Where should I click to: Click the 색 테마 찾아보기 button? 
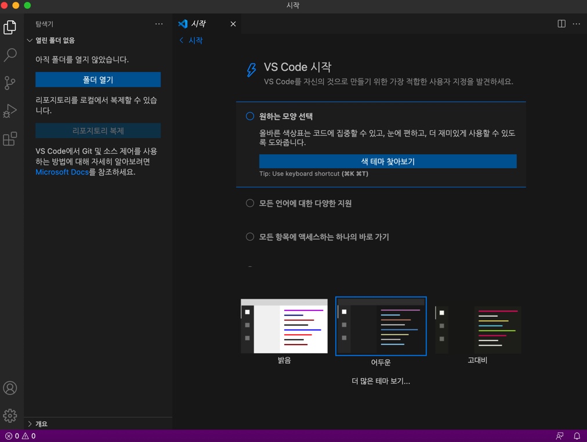[x=388, y=161]
